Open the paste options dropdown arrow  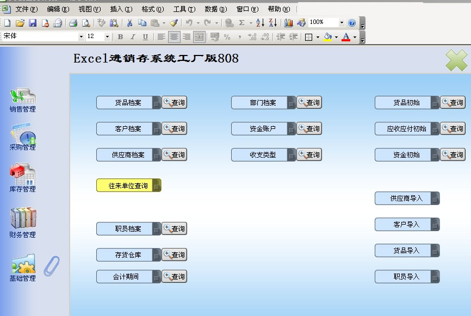click(164, 23)
